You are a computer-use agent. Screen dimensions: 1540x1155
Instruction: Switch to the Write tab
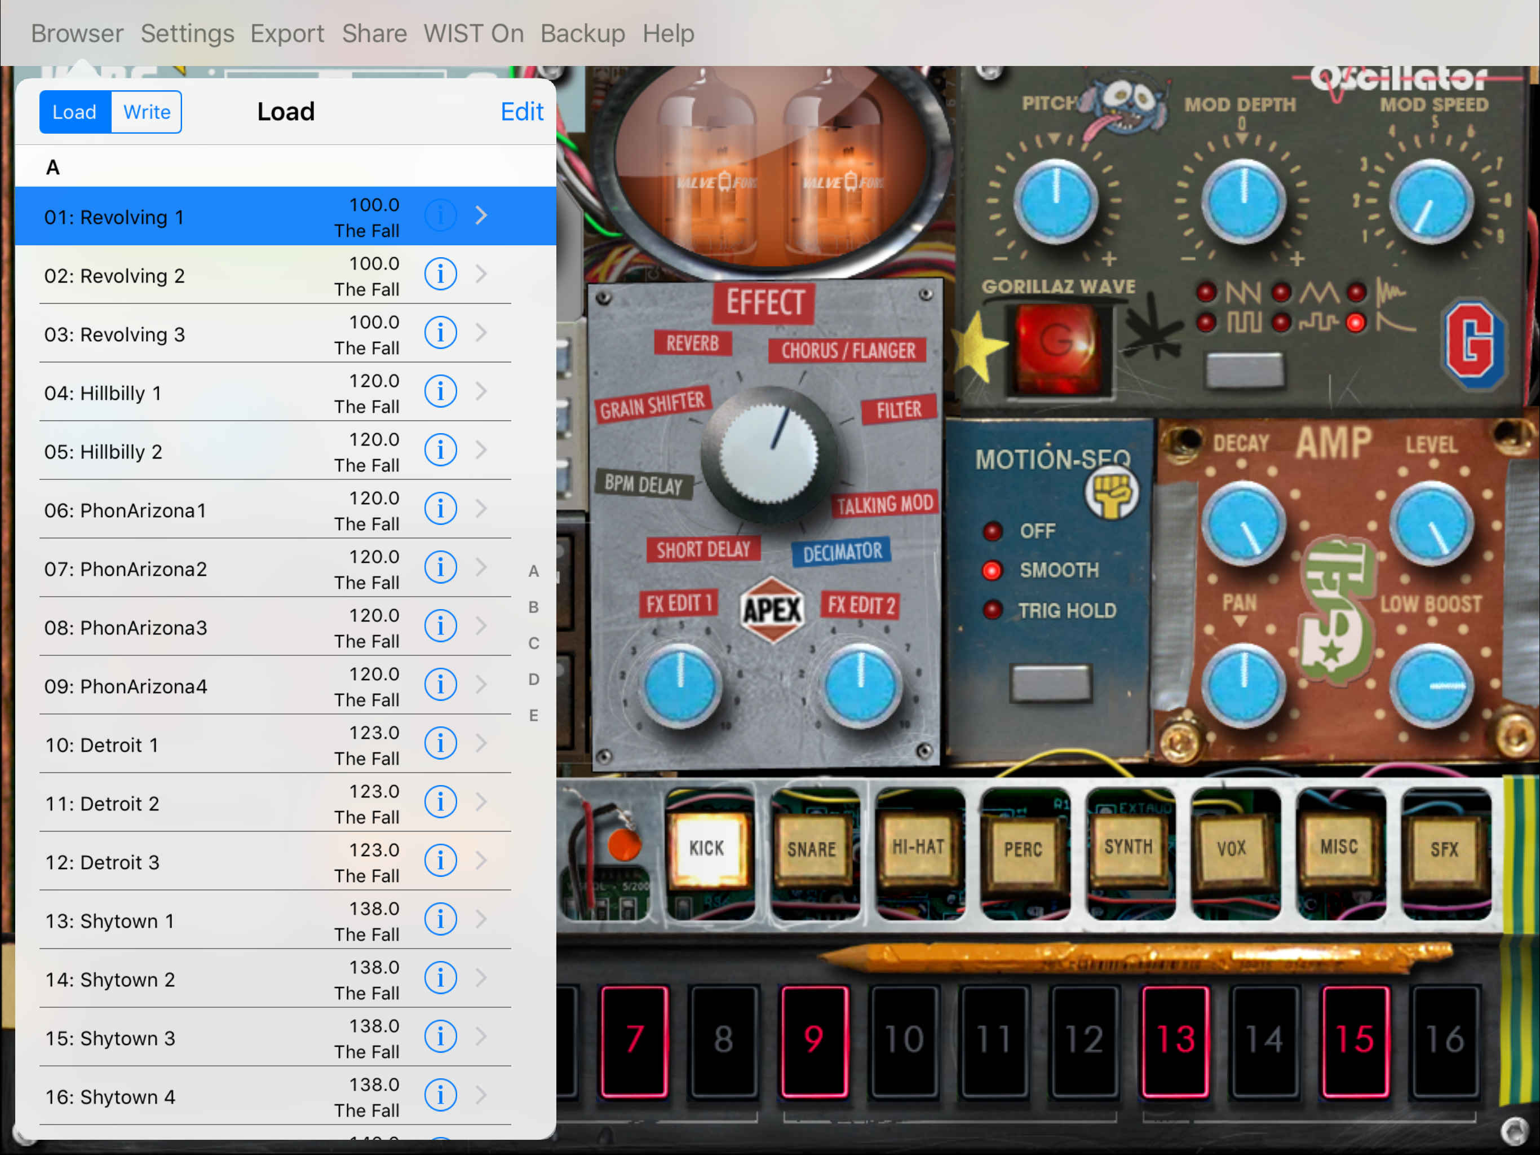coord(146,112)
